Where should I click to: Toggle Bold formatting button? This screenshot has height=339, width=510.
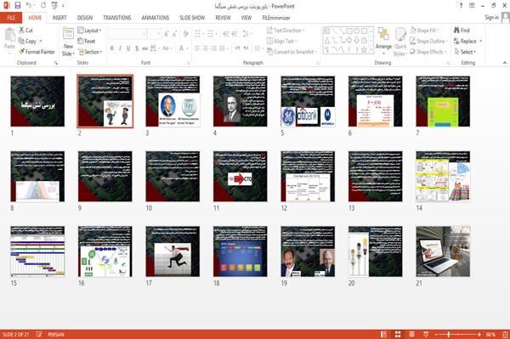point(112,48)
